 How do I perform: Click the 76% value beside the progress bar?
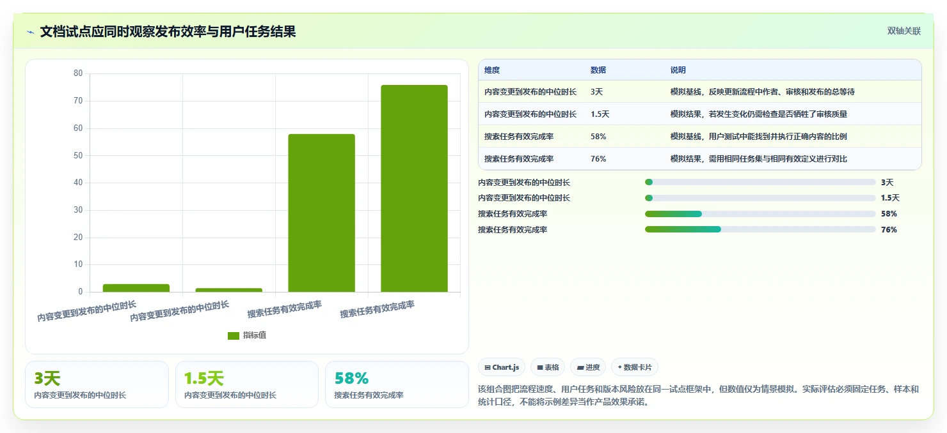(x=889, y=229)
